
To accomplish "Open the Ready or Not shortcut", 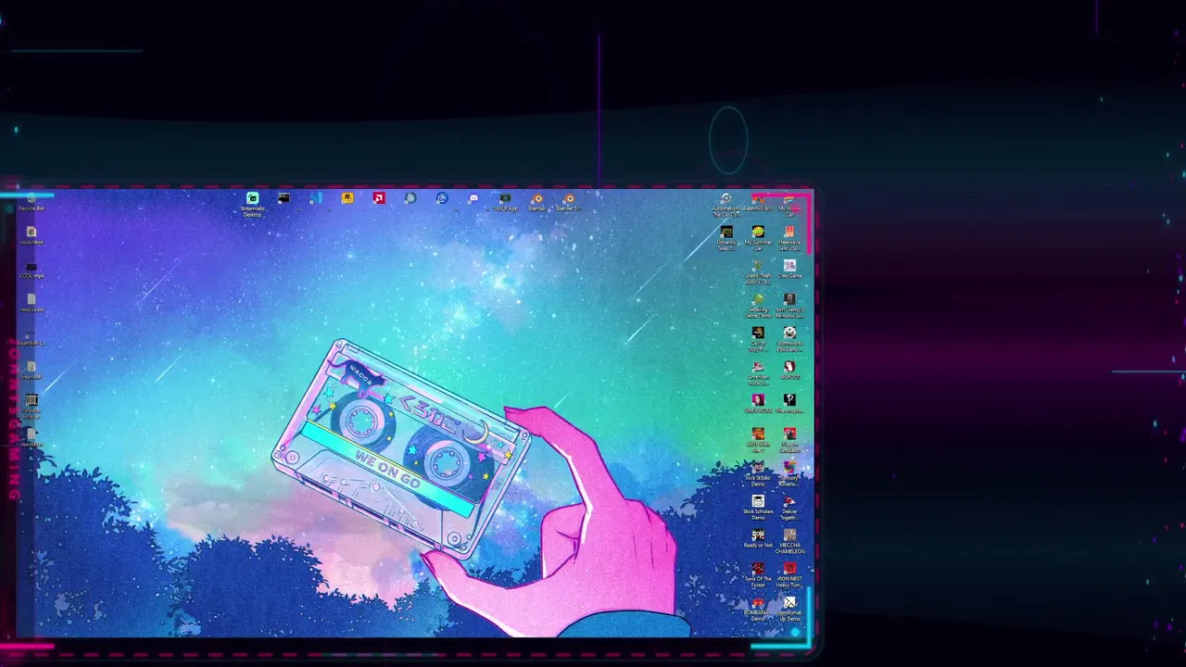I will click(x=758, y=538).
